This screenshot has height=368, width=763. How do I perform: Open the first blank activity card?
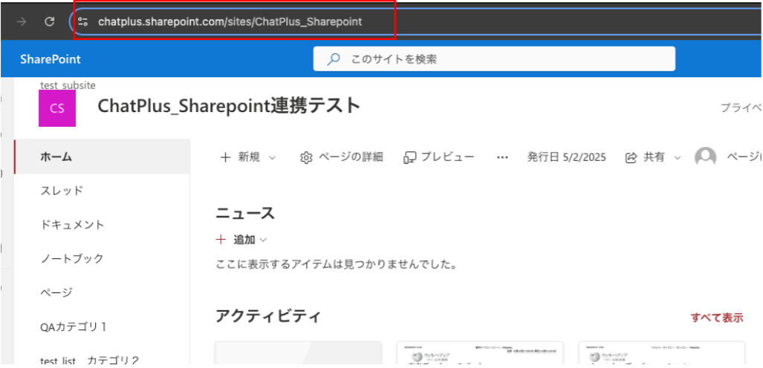[298, 353]
